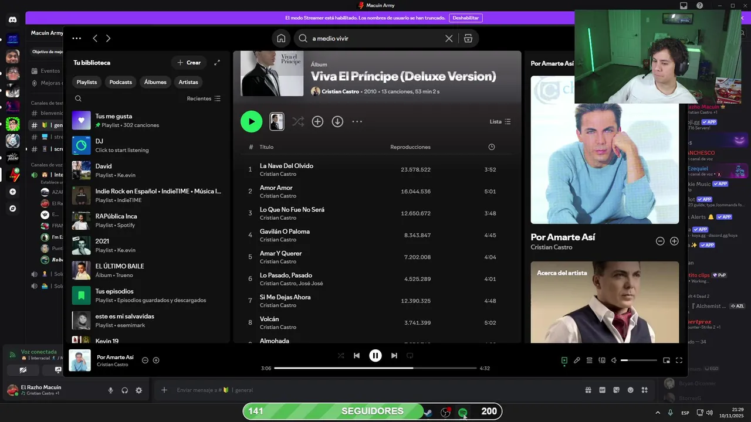Open the Recientes sort dropdown
This screenshot has width=751, height=422.
click(204, 98)
